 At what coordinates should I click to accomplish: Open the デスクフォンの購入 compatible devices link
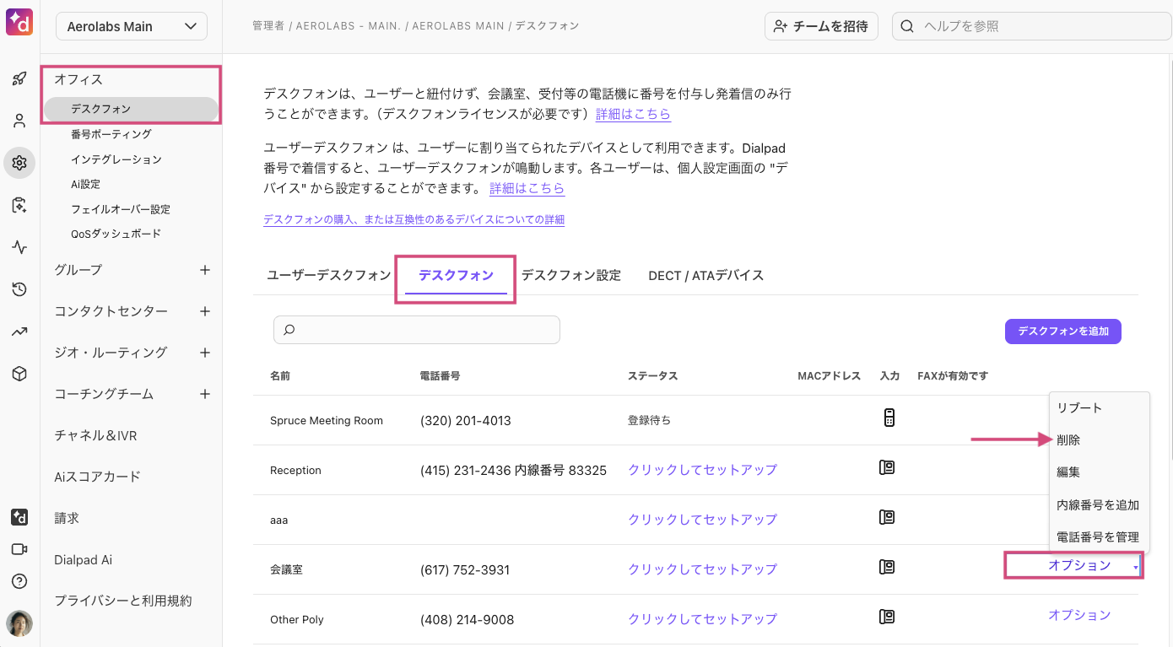pyautogui.click(x=414, y=219)
